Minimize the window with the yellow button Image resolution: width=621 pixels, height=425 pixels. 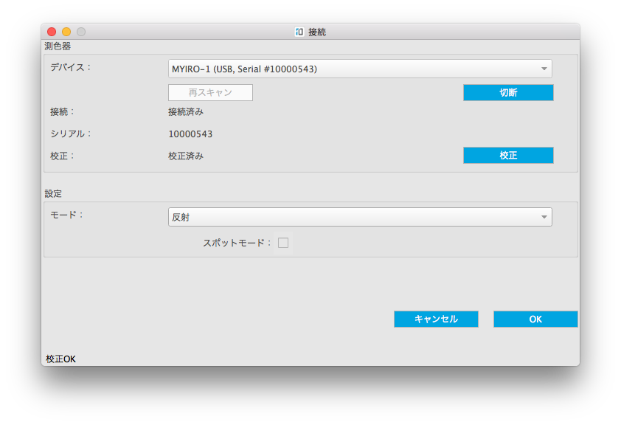tap(66, 32)
